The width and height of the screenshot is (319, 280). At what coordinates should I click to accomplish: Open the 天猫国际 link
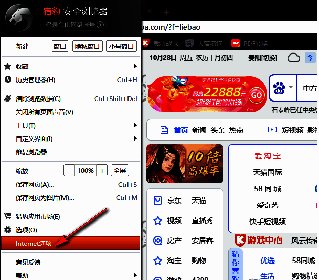267,173
